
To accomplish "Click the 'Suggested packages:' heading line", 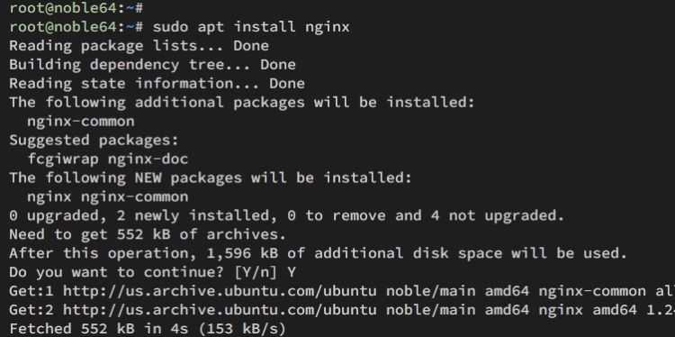I will (94, 141).
